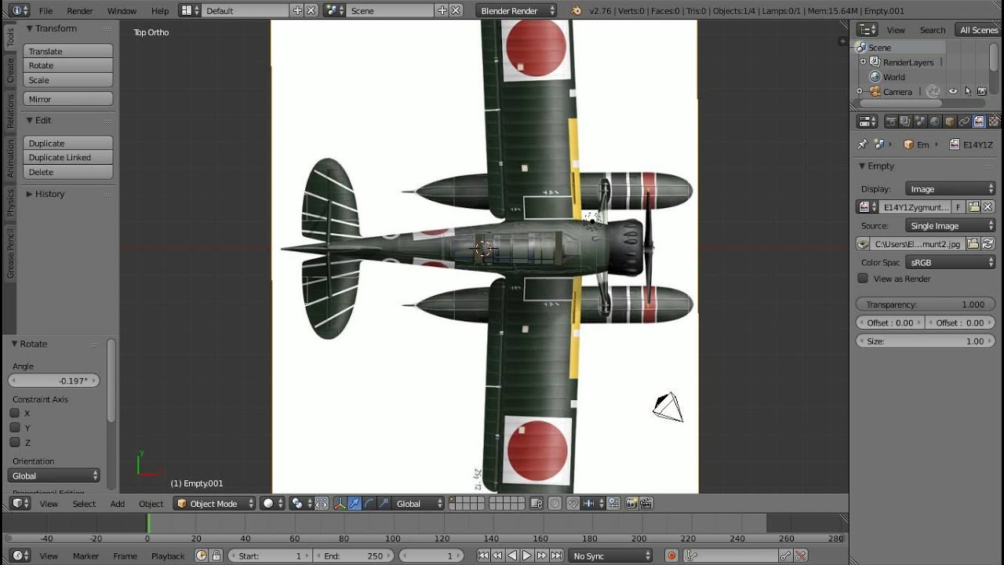Click the Blender logo in info header
Screen dimensions: 1004x565
coord(577,11)
